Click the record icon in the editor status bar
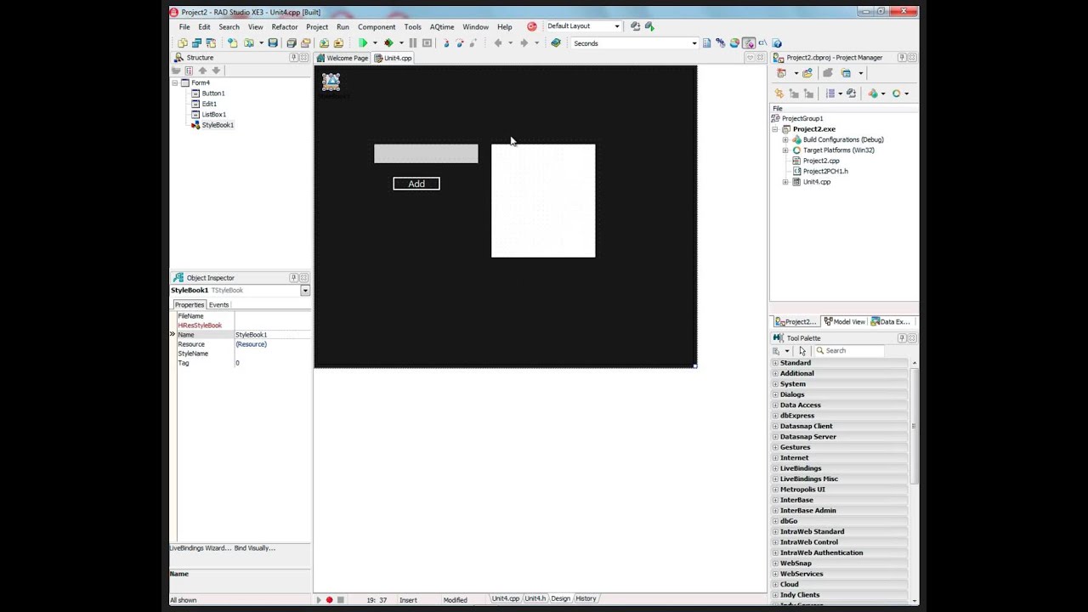Image resolution: width=1088 pixels, height=612 pixels. click(330, 600)
